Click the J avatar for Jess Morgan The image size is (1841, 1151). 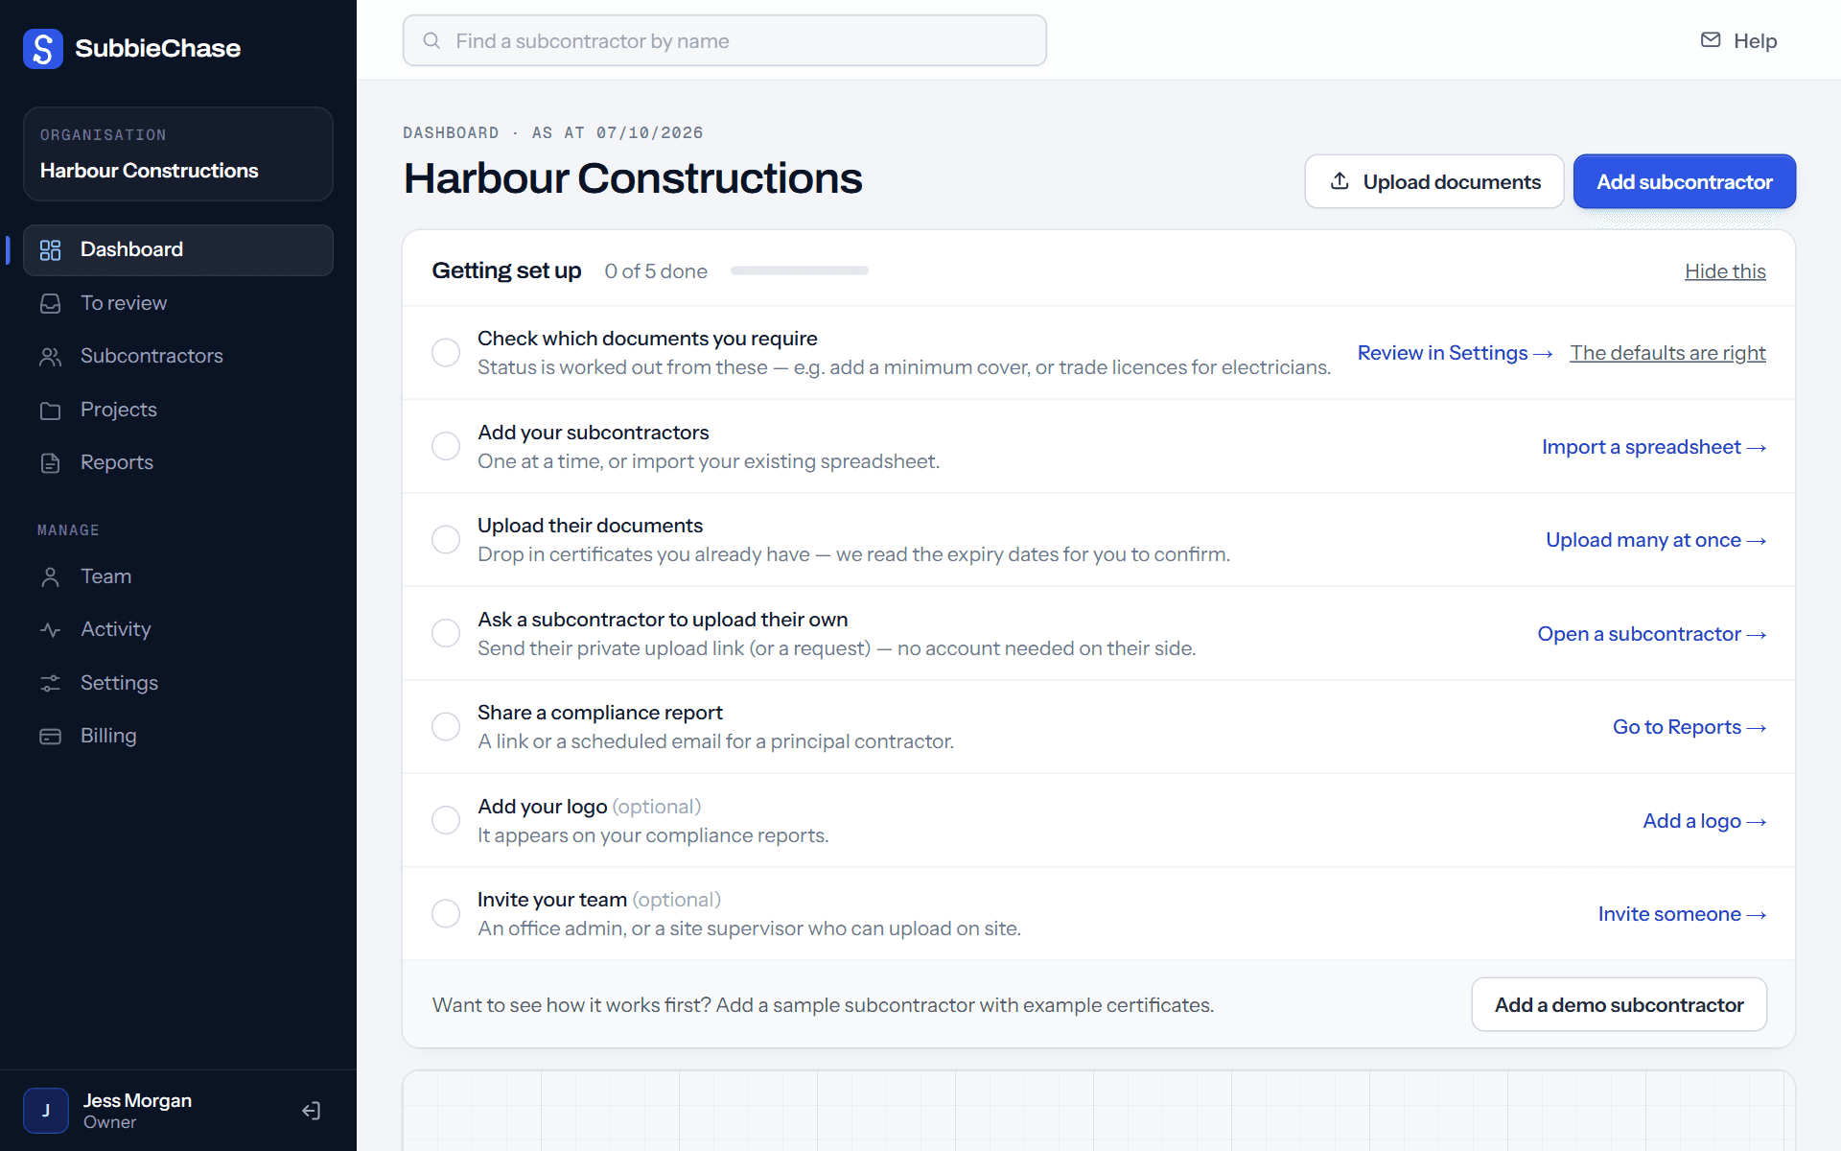point(46,1111)
